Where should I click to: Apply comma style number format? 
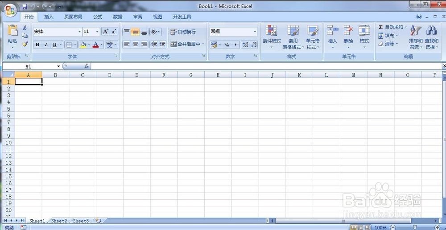click(x=235, y=44)
